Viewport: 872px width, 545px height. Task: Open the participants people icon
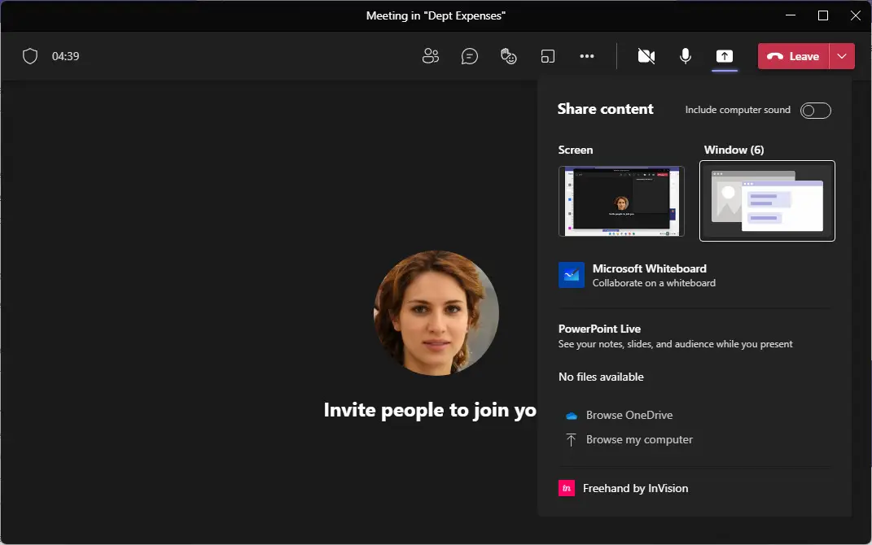[431, 56]
